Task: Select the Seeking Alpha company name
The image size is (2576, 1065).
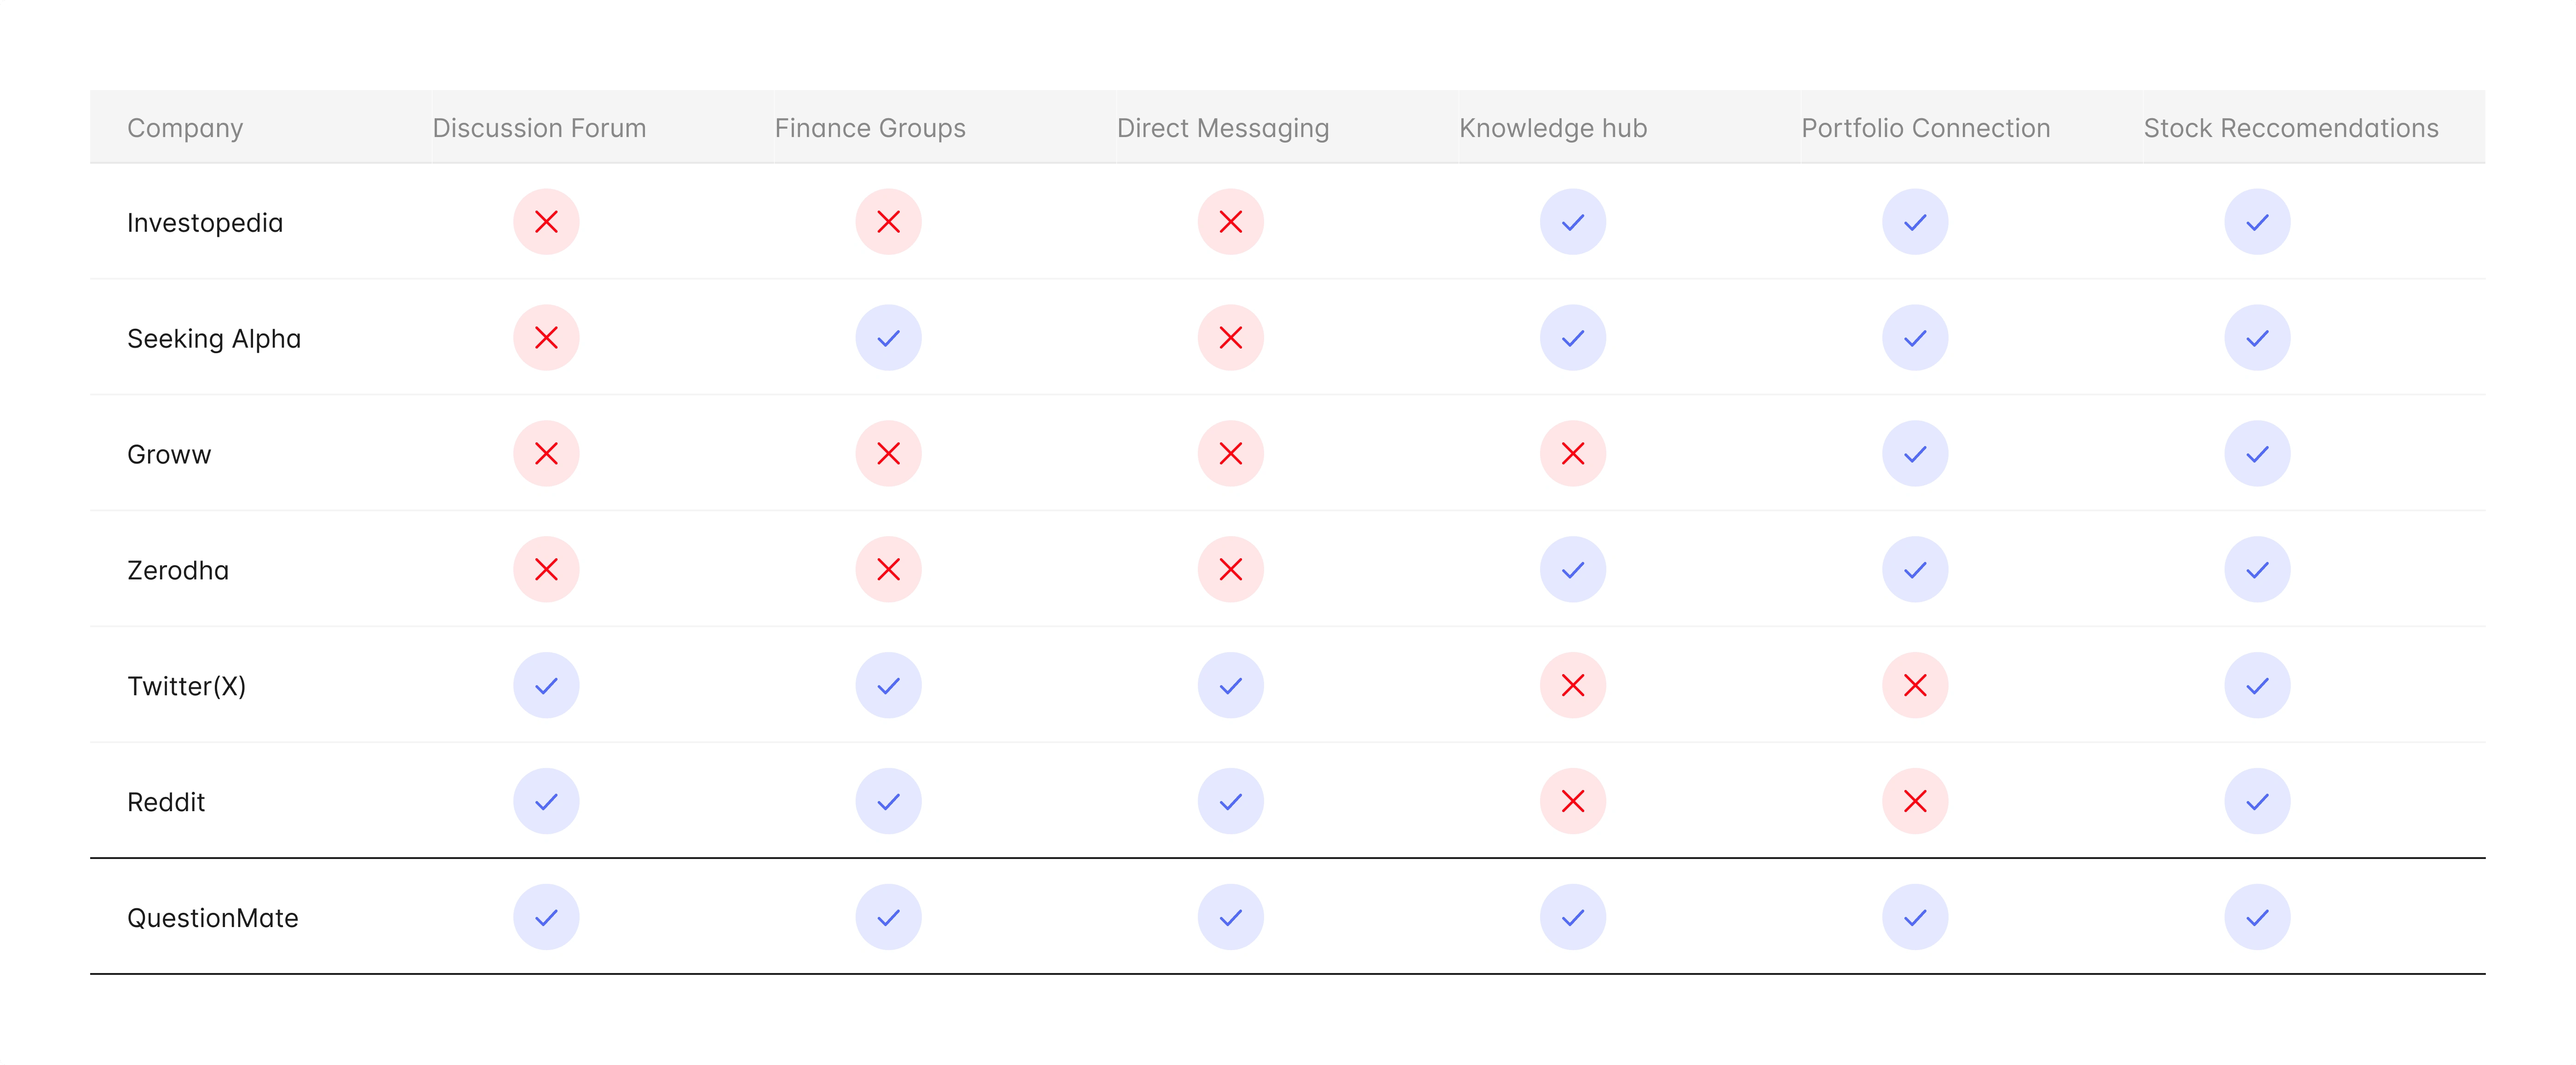Action: point(214,339)
